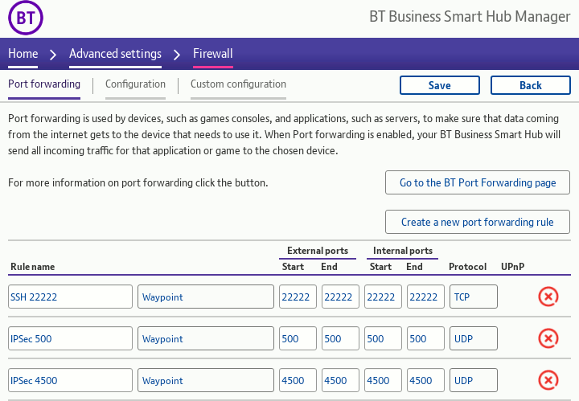Open TCP protocol selector for SSH 22222
The image size is (579, 401).
point(474,297)
